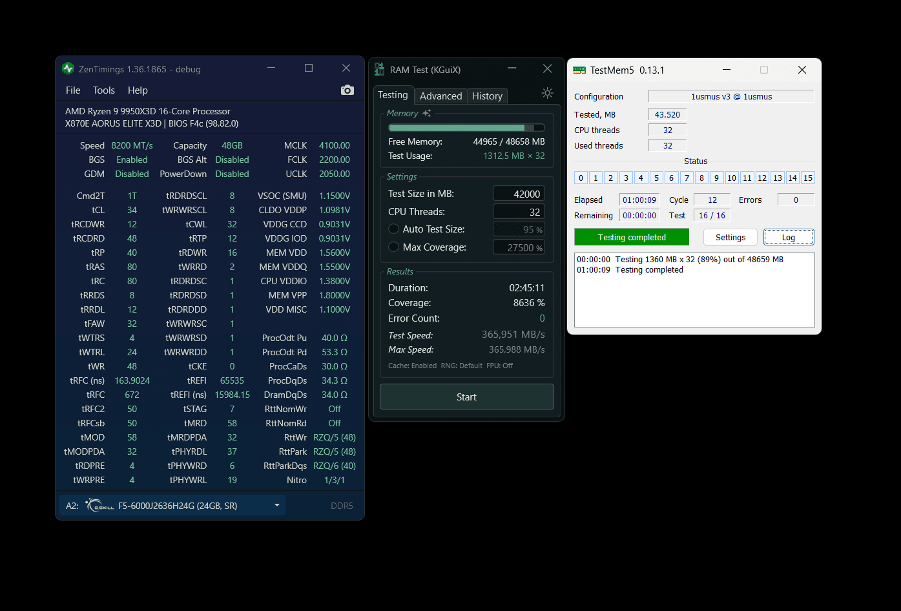This screenshot has height=611, width=901.
Task: Click the Duration result 02:45:11
Action: point(527,288)
